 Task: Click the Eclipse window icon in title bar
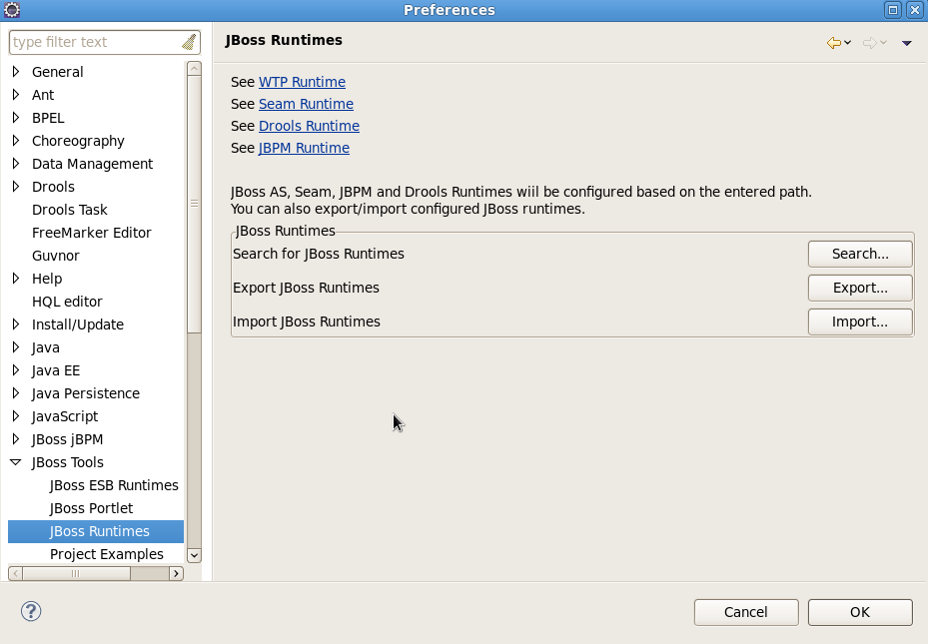[x=12, y=10]
